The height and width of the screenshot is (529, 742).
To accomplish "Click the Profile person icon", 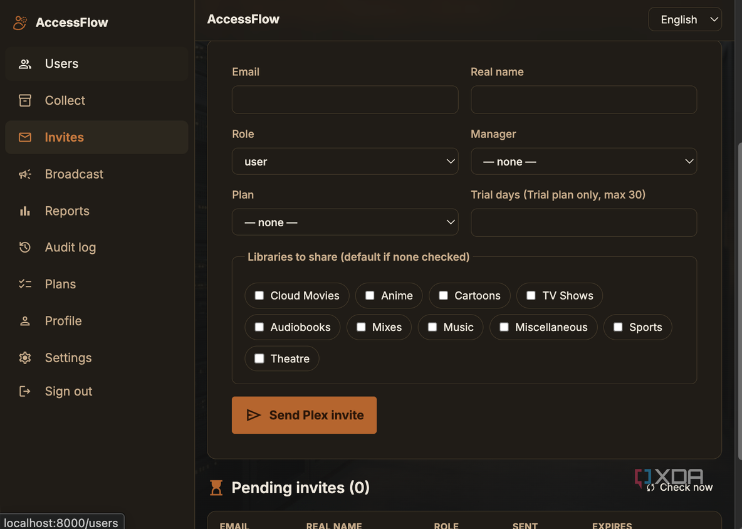I will click(24, 321).
